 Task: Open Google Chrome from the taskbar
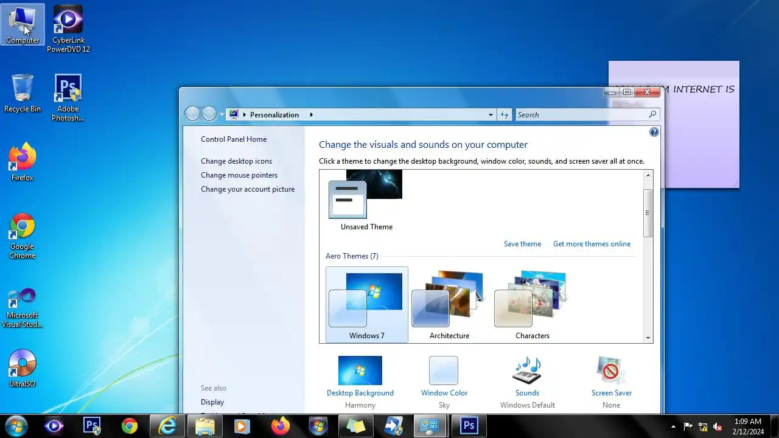pyautogui.click(x=130, y=426)
